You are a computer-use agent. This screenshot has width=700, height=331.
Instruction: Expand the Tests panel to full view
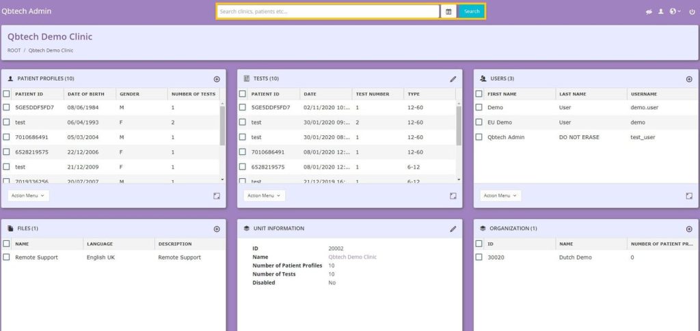click(453, 196)
